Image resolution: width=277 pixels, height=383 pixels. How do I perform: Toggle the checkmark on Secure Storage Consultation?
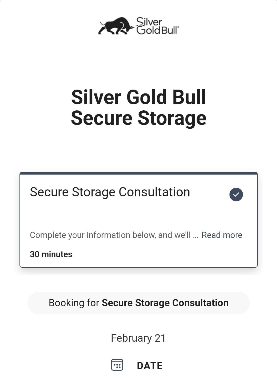[236, 194]
